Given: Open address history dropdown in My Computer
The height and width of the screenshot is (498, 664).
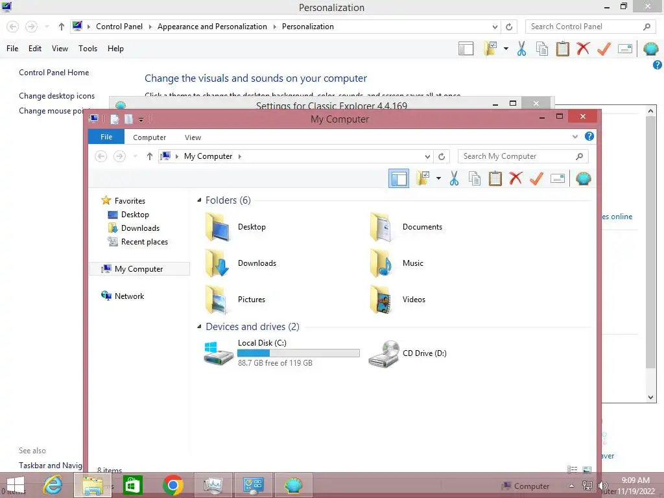Looking at the screenshot, I should pos(427,156).
